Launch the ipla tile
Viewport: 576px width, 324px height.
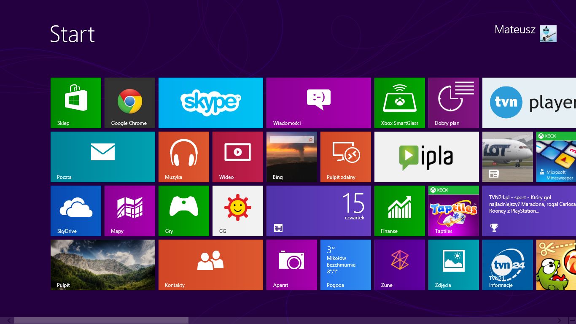pyautogui.click(x=427, y=157)
